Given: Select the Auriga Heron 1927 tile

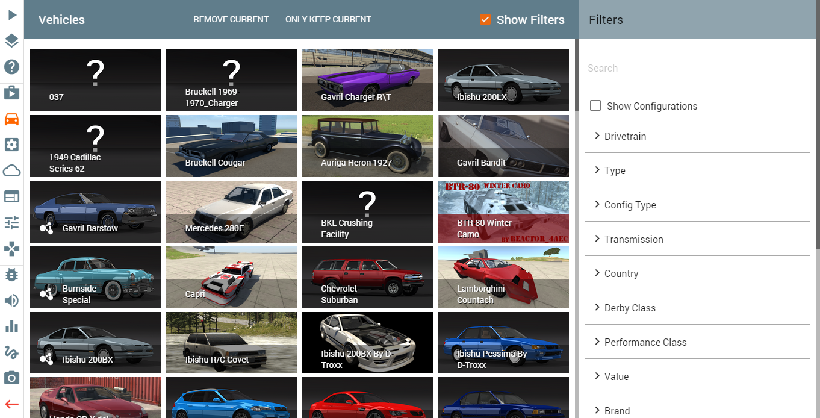Looking at the screenshot, I should point(367,146).
